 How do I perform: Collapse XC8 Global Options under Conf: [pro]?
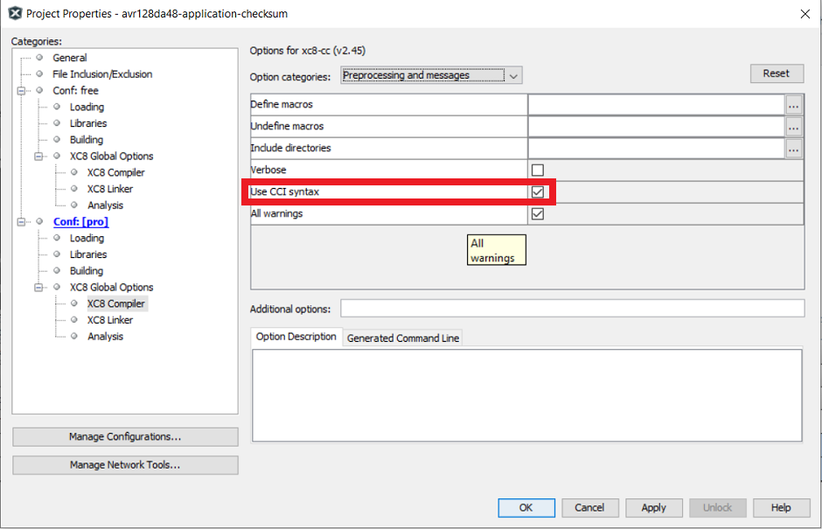click(38, 288)
